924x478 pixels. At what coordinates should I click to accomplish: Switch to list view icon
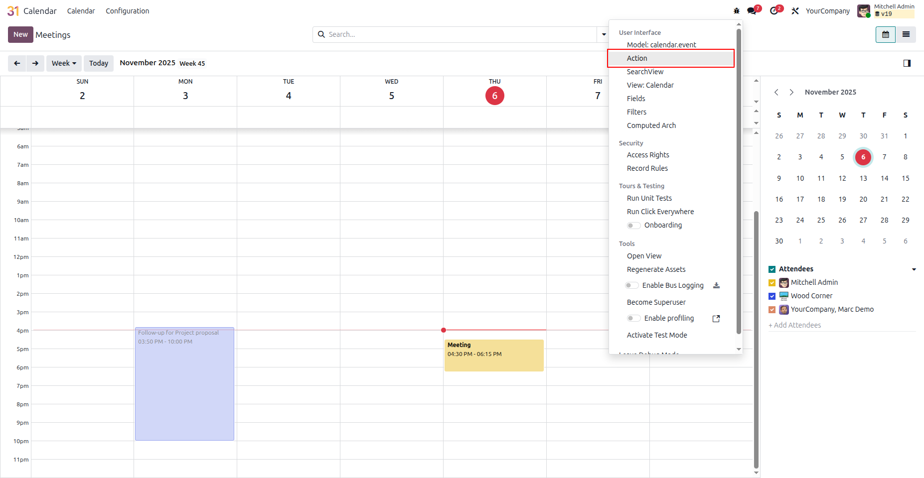(x=906, y=34)
